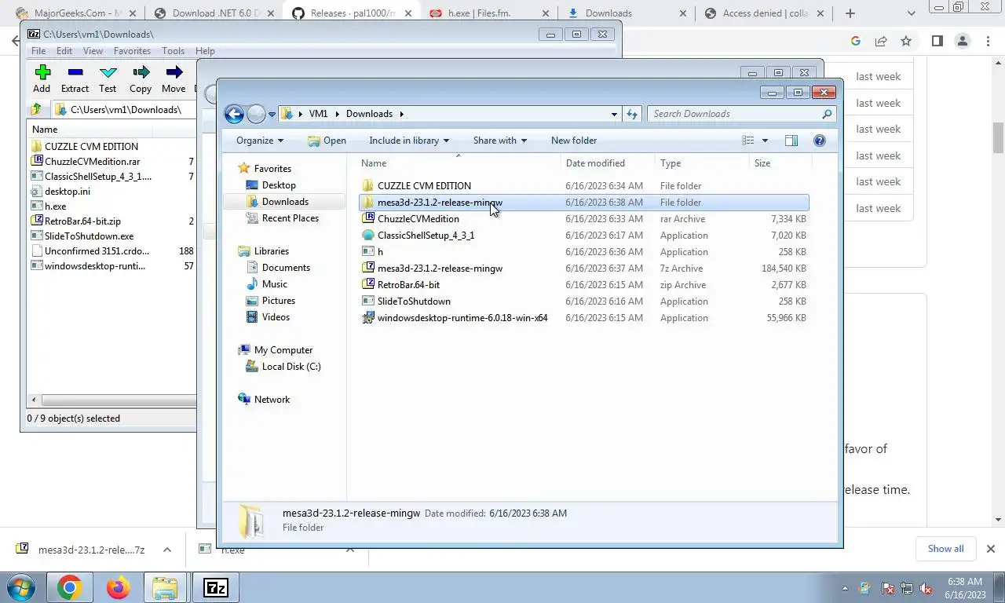The image size is (1005, 603).
Task: Click Chrome page vertical scrollbar
Action: 999,138
